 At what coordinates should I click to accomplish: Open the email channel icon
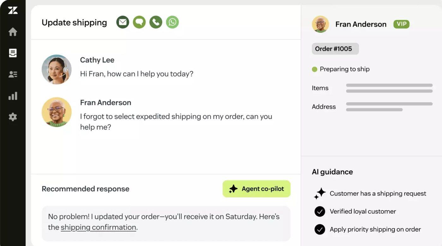pos(122,22)
